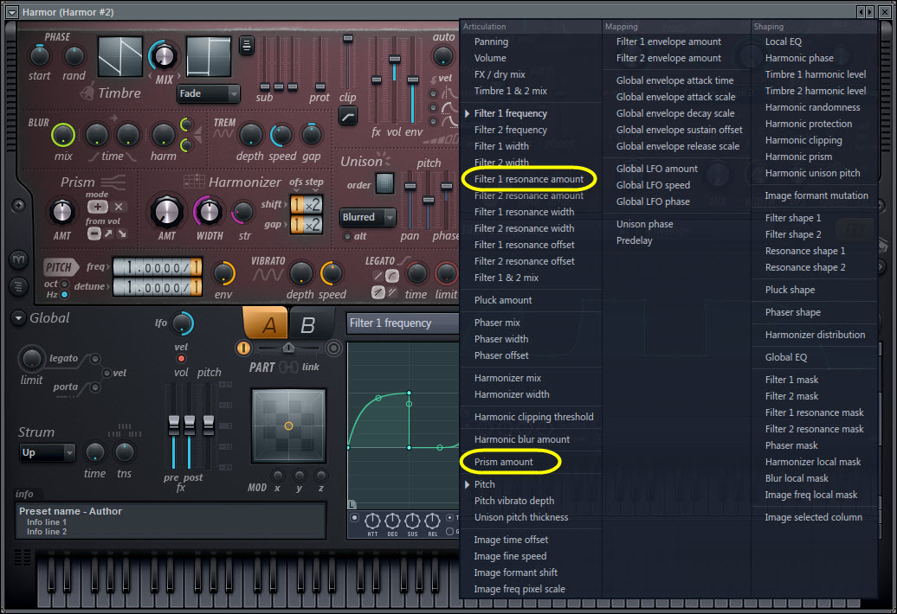Click the Tremolo speed knob
This screenshot has height=614, width=897.
coord(281,136)
